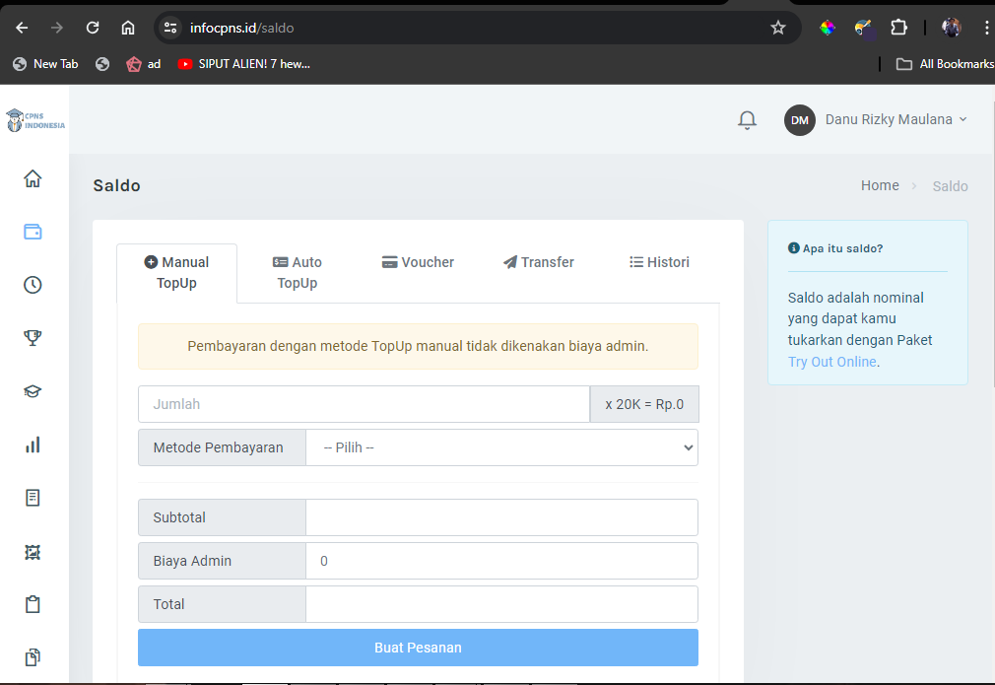Click the trophy icon in sidebar

point(33,338)
